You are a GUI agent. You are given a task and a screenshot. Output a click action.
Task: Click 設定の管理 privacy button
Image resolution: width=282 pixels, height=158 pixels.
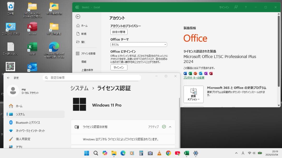pos(119,32)
